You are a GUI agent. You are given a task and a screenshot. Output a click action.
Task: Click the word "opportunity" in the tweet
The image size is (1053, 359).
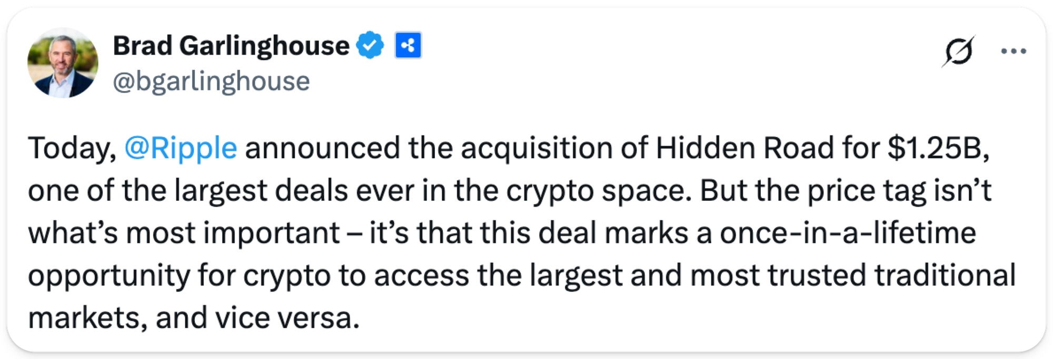coord(109,276)
